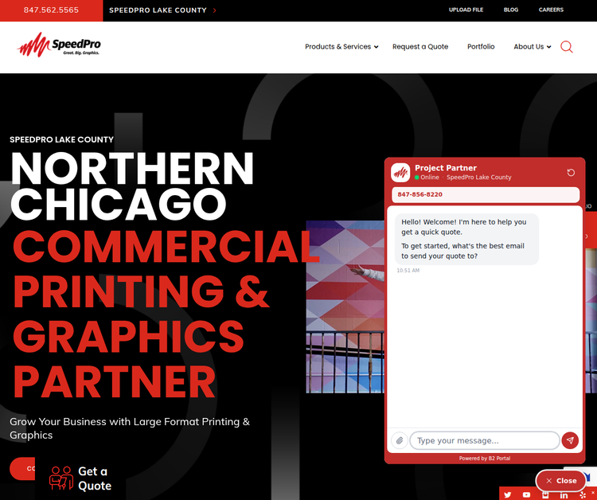Expand the About Us menu
This screenshot has width=597, height=500.
click(x=533, y=47)
